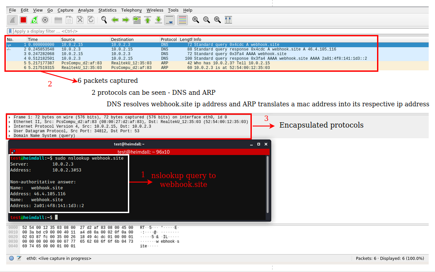435x272 pixels.
Task: Start a new capture with the shark fin icon
Action: (x=12, y=19)
